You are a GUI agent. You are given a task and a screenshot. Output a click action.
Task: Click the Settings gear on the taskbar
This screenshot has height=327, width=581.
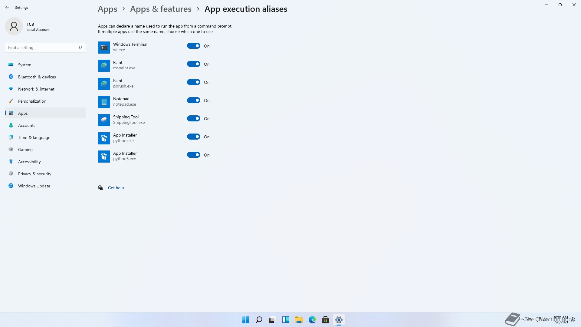(339, 320)
